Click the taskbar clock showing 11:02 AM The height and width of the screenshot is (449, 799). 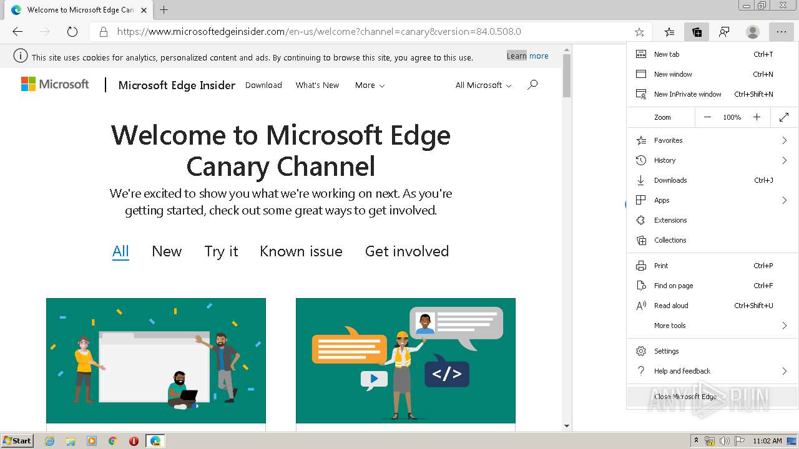767,441
